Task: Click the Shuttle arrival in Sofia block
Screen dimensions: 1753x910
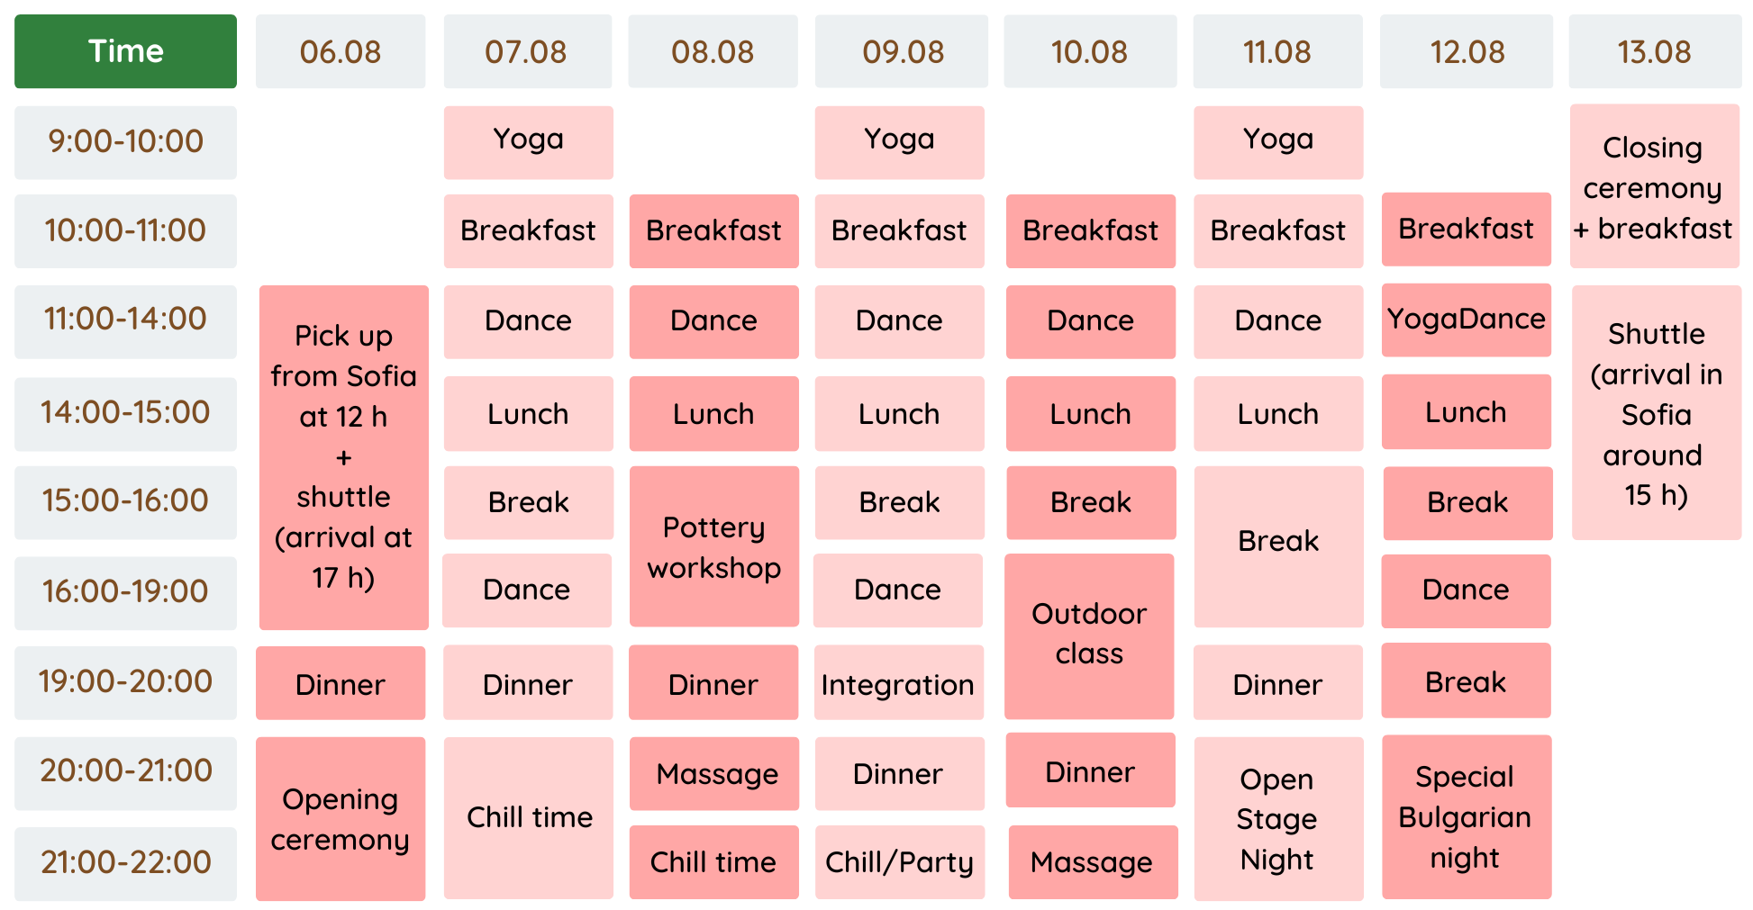Action: pos(1657,413)
